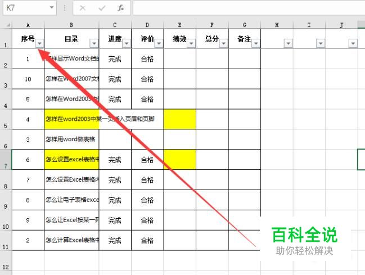Viewport: 365px width, 275px height.
Task: Click the confirm checkmark formula bar icon
Action: (x=102, y=8)
